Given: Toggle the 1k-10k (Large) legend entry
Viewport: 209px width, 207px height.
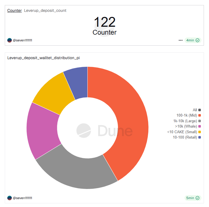Looking at the screenshot, I should click(187, 121).
